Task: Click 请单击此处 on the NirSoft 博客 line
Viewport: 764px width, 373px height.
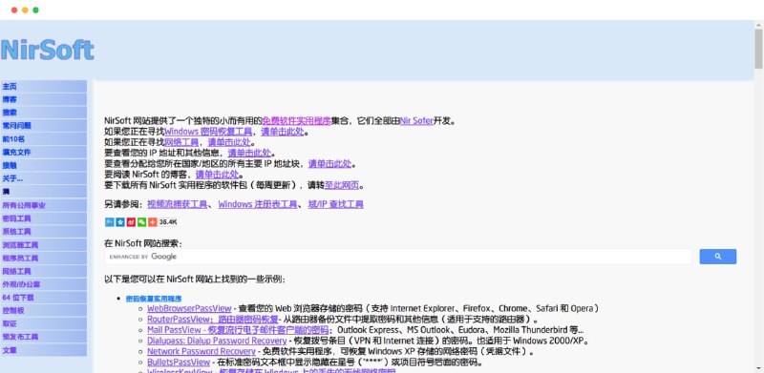Action: pos(218,175)
